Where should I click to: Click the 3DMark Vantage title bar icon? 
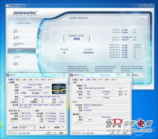click(x=7, y=6)
